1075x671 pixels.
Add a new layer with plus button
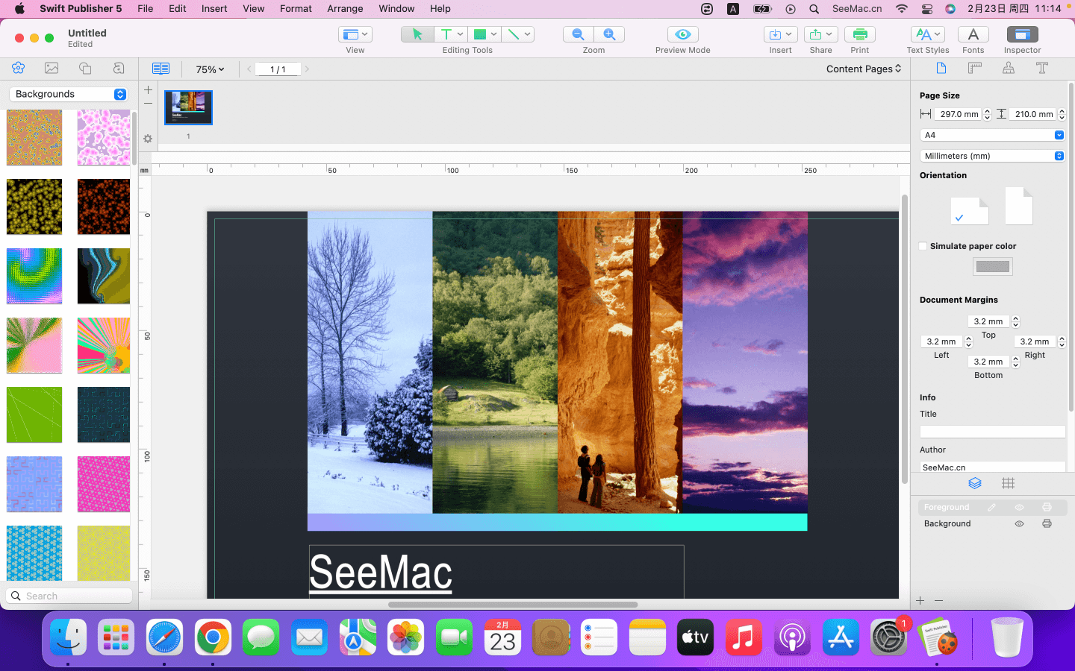click(x=920, y=600)
